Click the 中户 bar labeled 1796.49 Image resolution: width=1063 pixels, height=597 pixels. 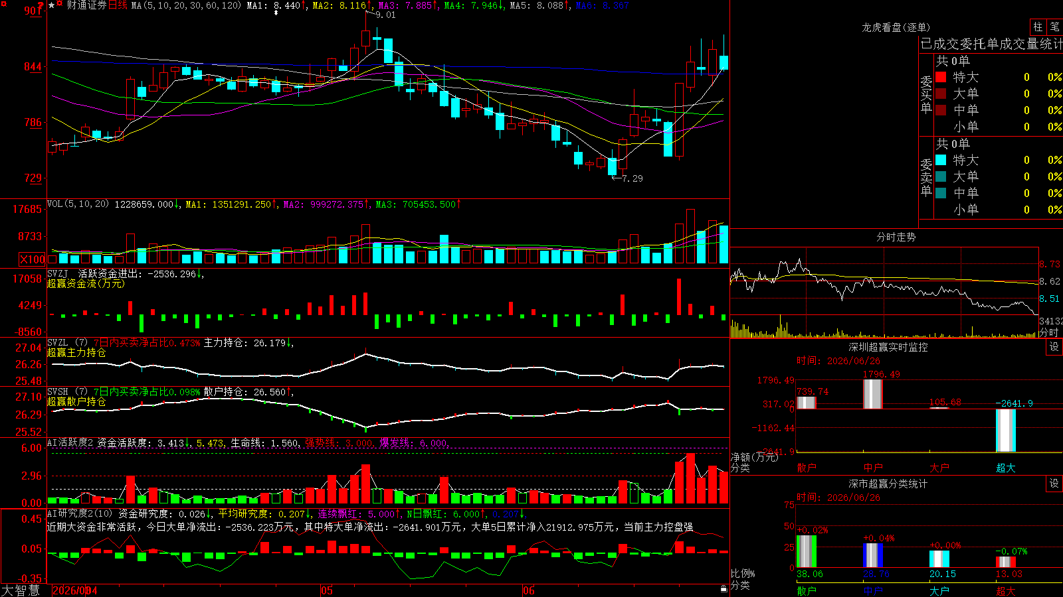coord(873,394)
